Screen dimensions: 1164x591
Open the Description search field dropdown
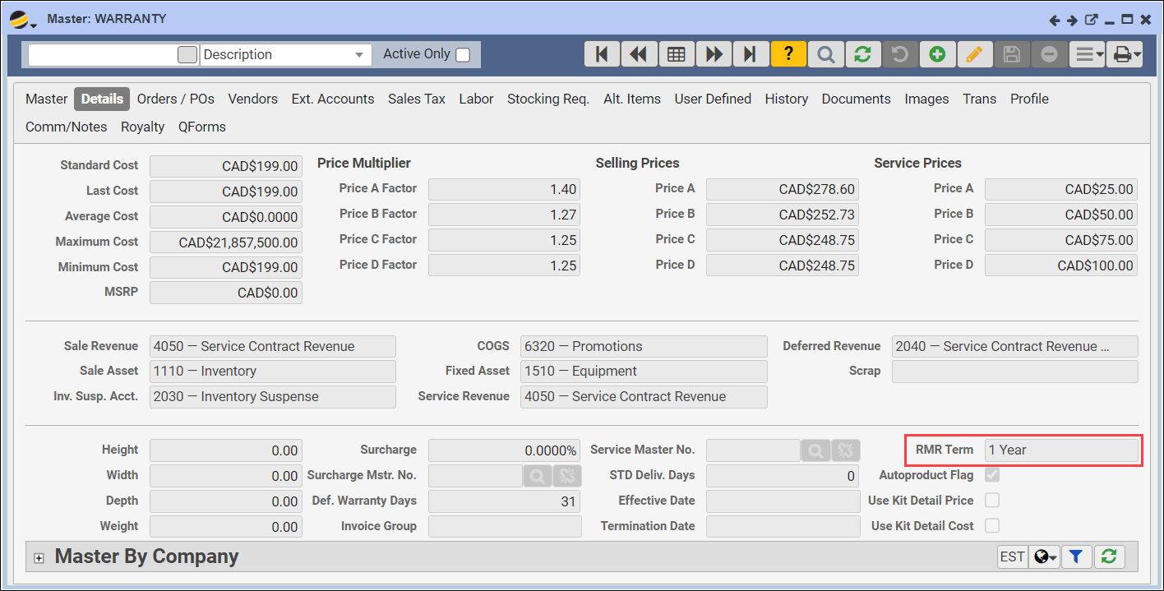point(358,55)
